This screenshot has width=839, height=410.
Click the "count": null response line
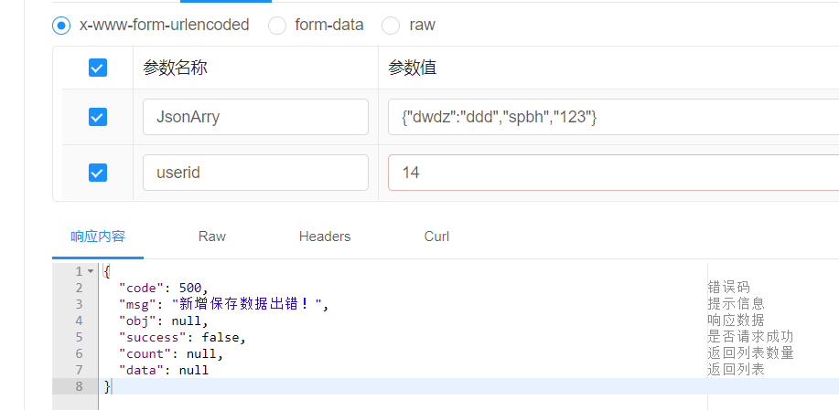coord(171,354)
